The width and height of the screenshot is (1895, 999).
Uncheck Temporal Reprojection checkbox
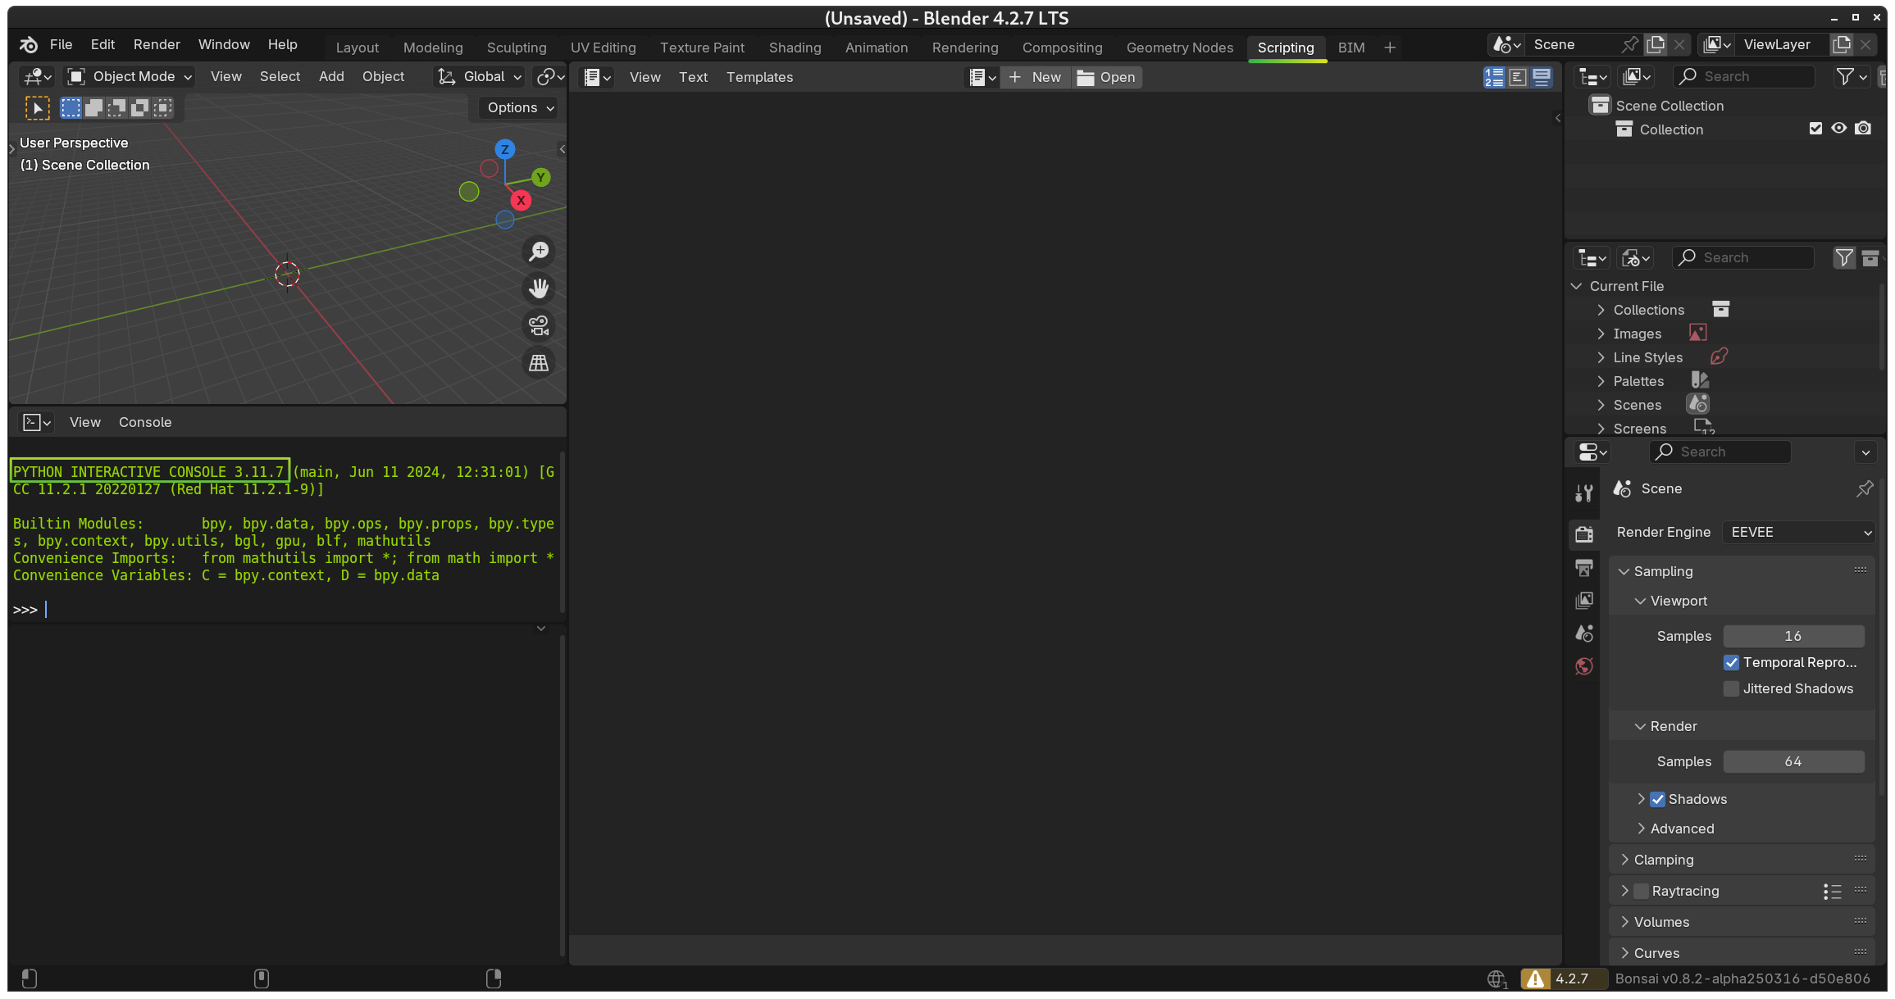tap(1731, 662)
